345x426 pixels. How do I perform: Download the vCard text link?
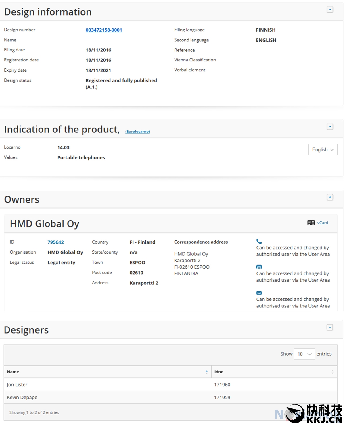pos(323,223)
